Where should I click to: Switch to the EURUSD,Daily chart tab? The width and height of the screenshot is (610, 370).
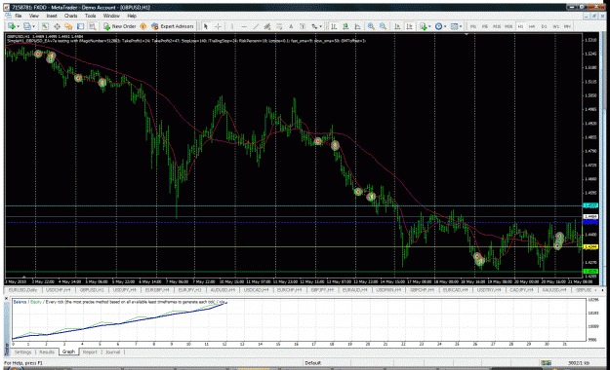pos(22,290)
